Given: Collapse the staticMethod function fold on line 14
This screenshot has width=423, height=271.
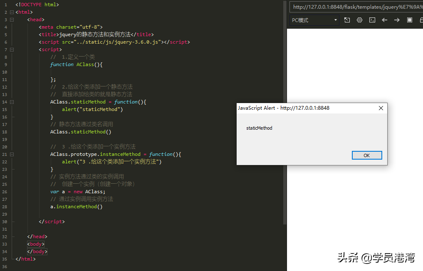Looking at the screenshot, I should 12,102.
